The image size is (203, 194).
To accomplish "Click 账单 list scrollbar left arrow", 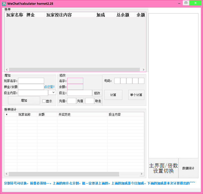I will tap(7, 70).
